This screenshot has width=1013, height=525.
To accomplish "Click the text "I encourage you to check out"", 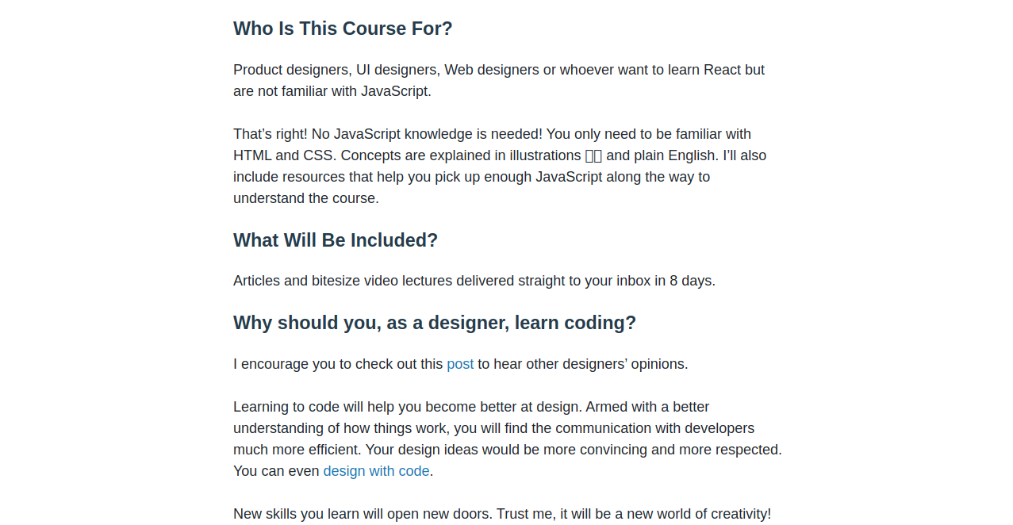I will [x=337, y=364].
